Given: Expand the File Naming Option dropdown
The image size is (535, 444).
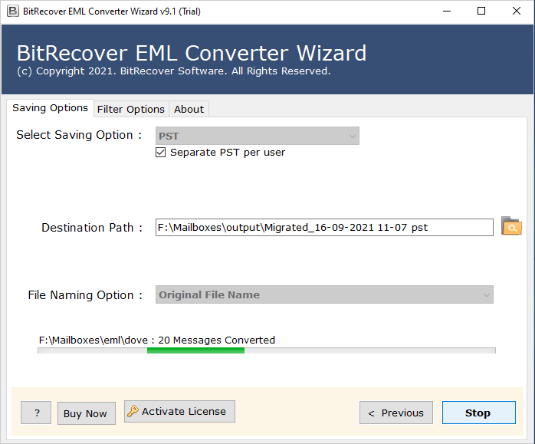Looking at the screenshot, I should 324,294.
